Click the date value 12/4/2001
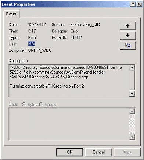The image size is (144, 160). [x=37, y=25]
